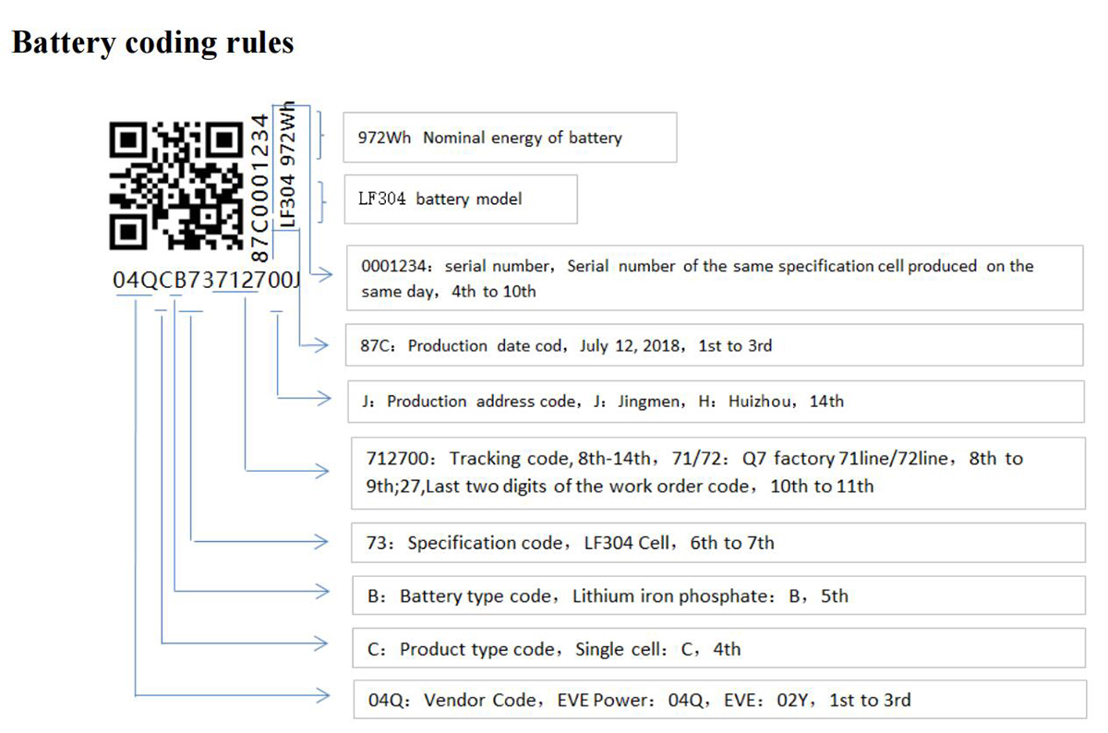The image size is (1108, 733).
Task: Click the 972Wh Nominal energy description box
Action: click(509, 138)
